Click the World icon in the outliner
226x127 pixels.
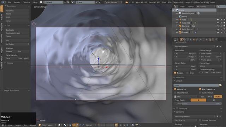coord(180,17)
